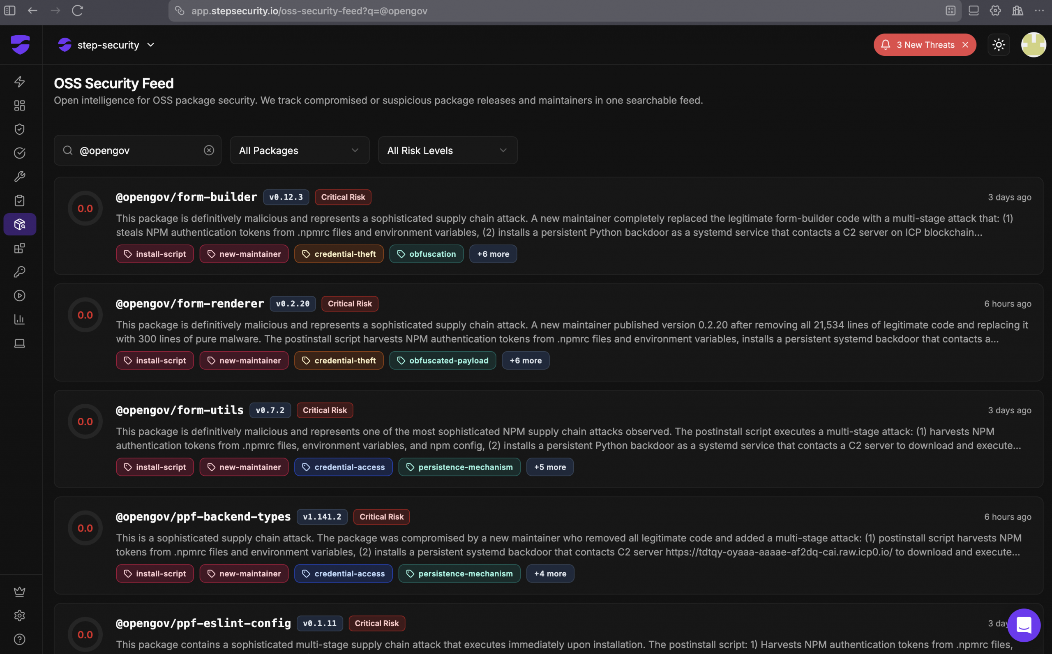
Task: Click obfuscation tag on form-builder
Action: pyautogui.click(x=426, y=254)
